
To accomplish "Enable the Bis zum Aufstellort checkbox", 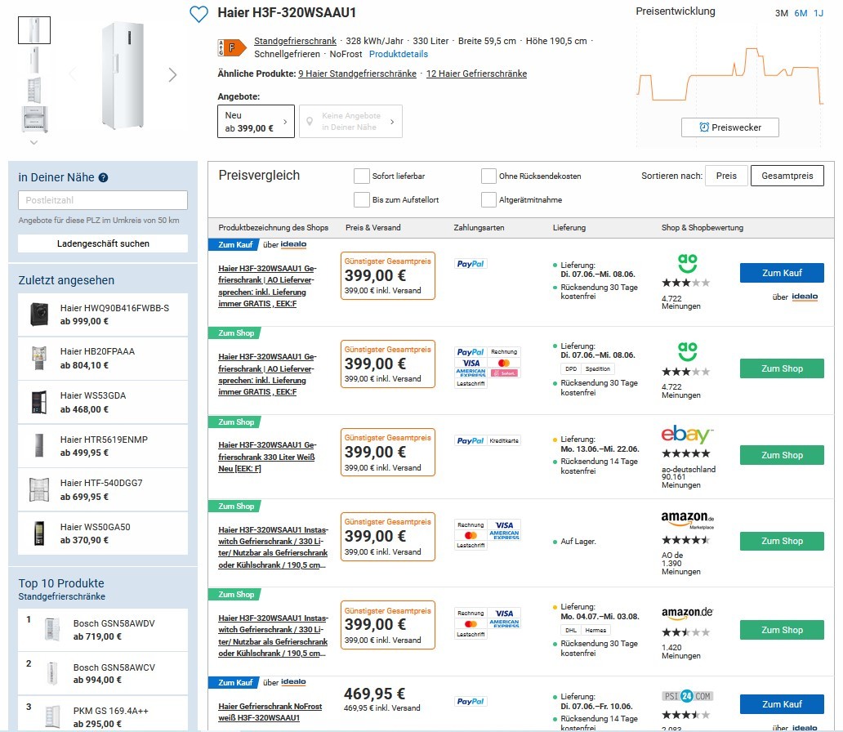I will [361, 199].
